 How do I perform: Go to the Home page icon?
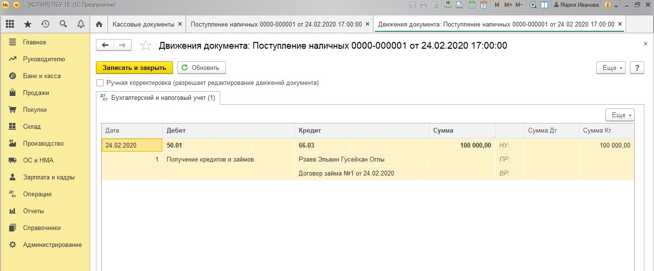(99, 24)
